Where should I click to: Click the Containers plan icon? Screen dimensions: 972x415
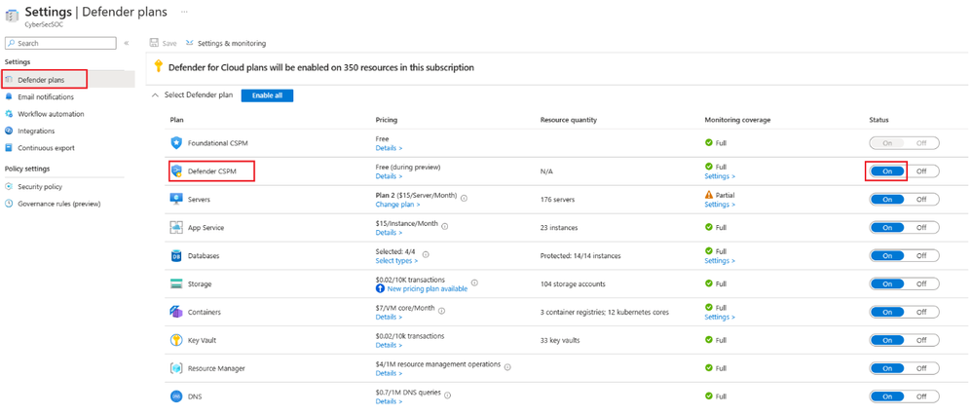pos(176,312)
